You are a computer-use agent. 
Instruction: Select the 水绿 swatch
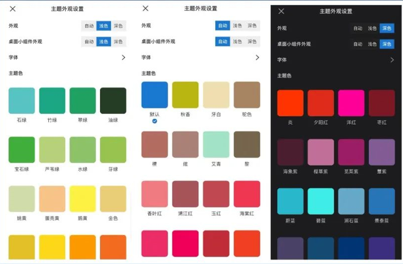pos(82,150)
